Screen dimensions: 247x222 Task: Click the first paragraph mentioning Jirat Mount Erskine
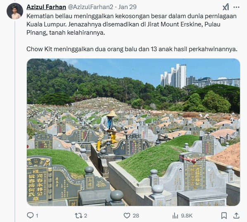131,24
